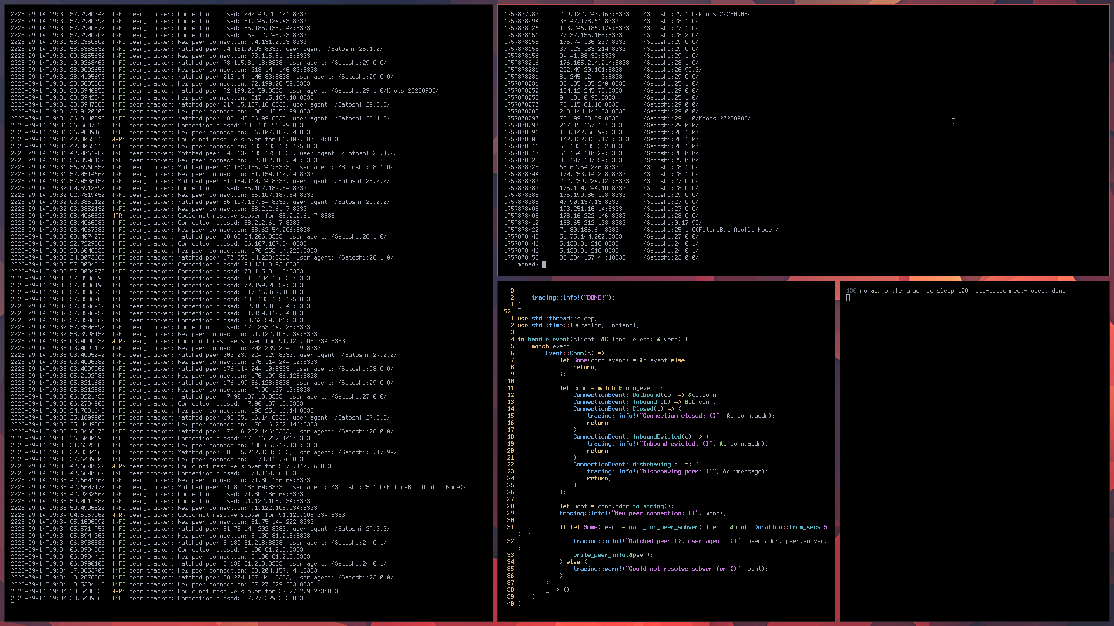1114x626 pixels.
Task: Click the cursor block at bottom of log pane
Action: 13,606
